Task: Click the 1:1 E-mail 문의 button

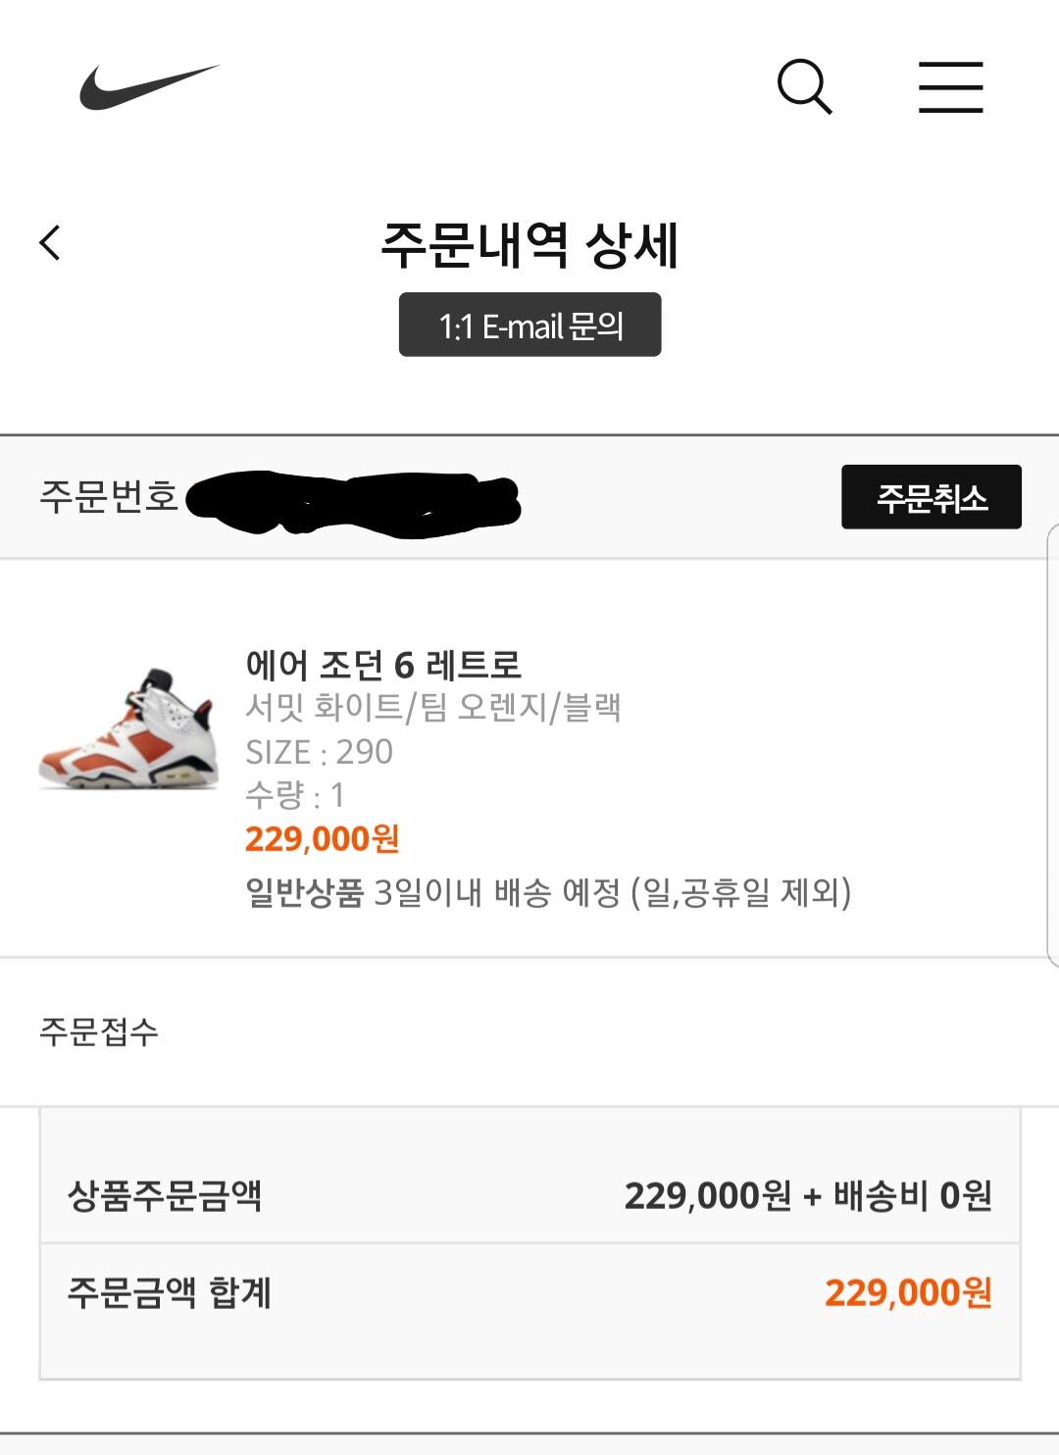Action: (x=529, y=325)
